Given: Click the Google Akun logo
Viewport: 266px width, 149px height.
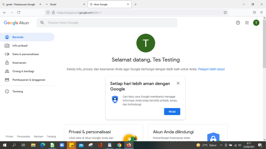Looking at the screenshot, I should (16, 23).
